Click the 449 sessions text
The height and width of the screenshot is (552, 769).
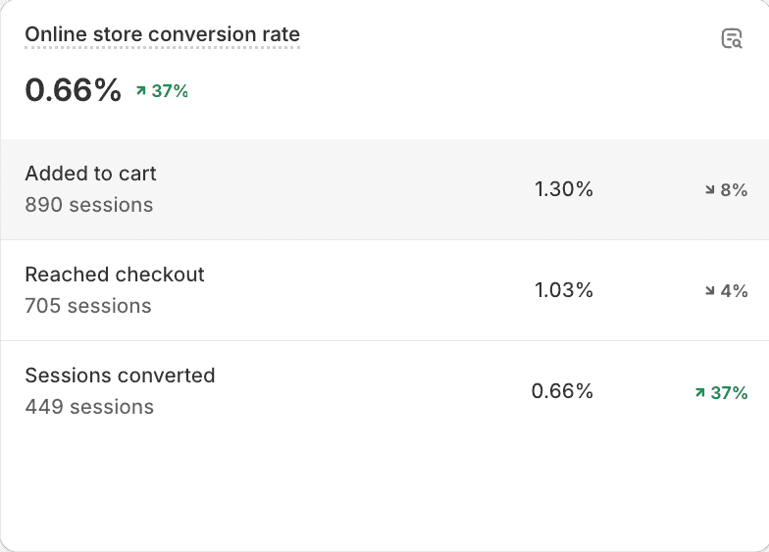pyautogui.click(x=89, y=407)
